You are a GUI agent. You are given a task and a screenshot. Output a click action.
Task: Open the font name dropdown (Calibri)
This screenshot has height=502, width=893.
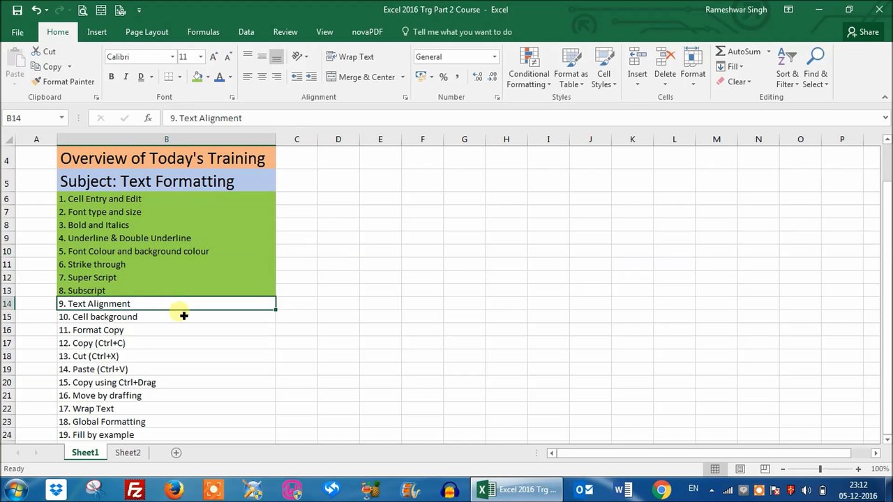pos(172,57)
